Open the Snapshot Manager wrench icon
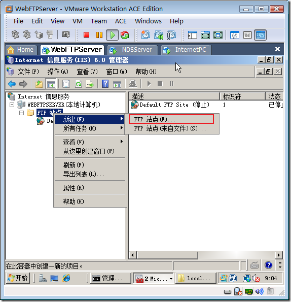This screenshot has width=291, height=302. (171, 35)
